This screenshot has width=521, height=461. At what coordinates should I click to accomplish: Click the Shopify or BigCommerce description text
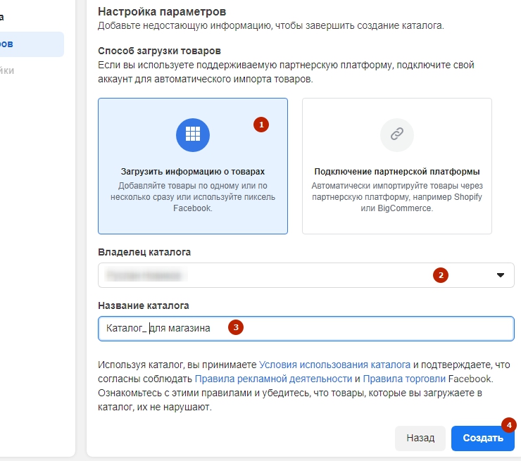click(x=397, y=197)
